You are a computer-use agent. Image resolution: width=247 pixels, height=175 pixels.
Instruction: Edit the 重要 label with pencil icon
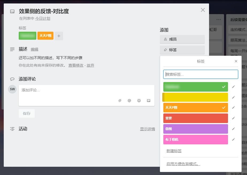[233, 118]
